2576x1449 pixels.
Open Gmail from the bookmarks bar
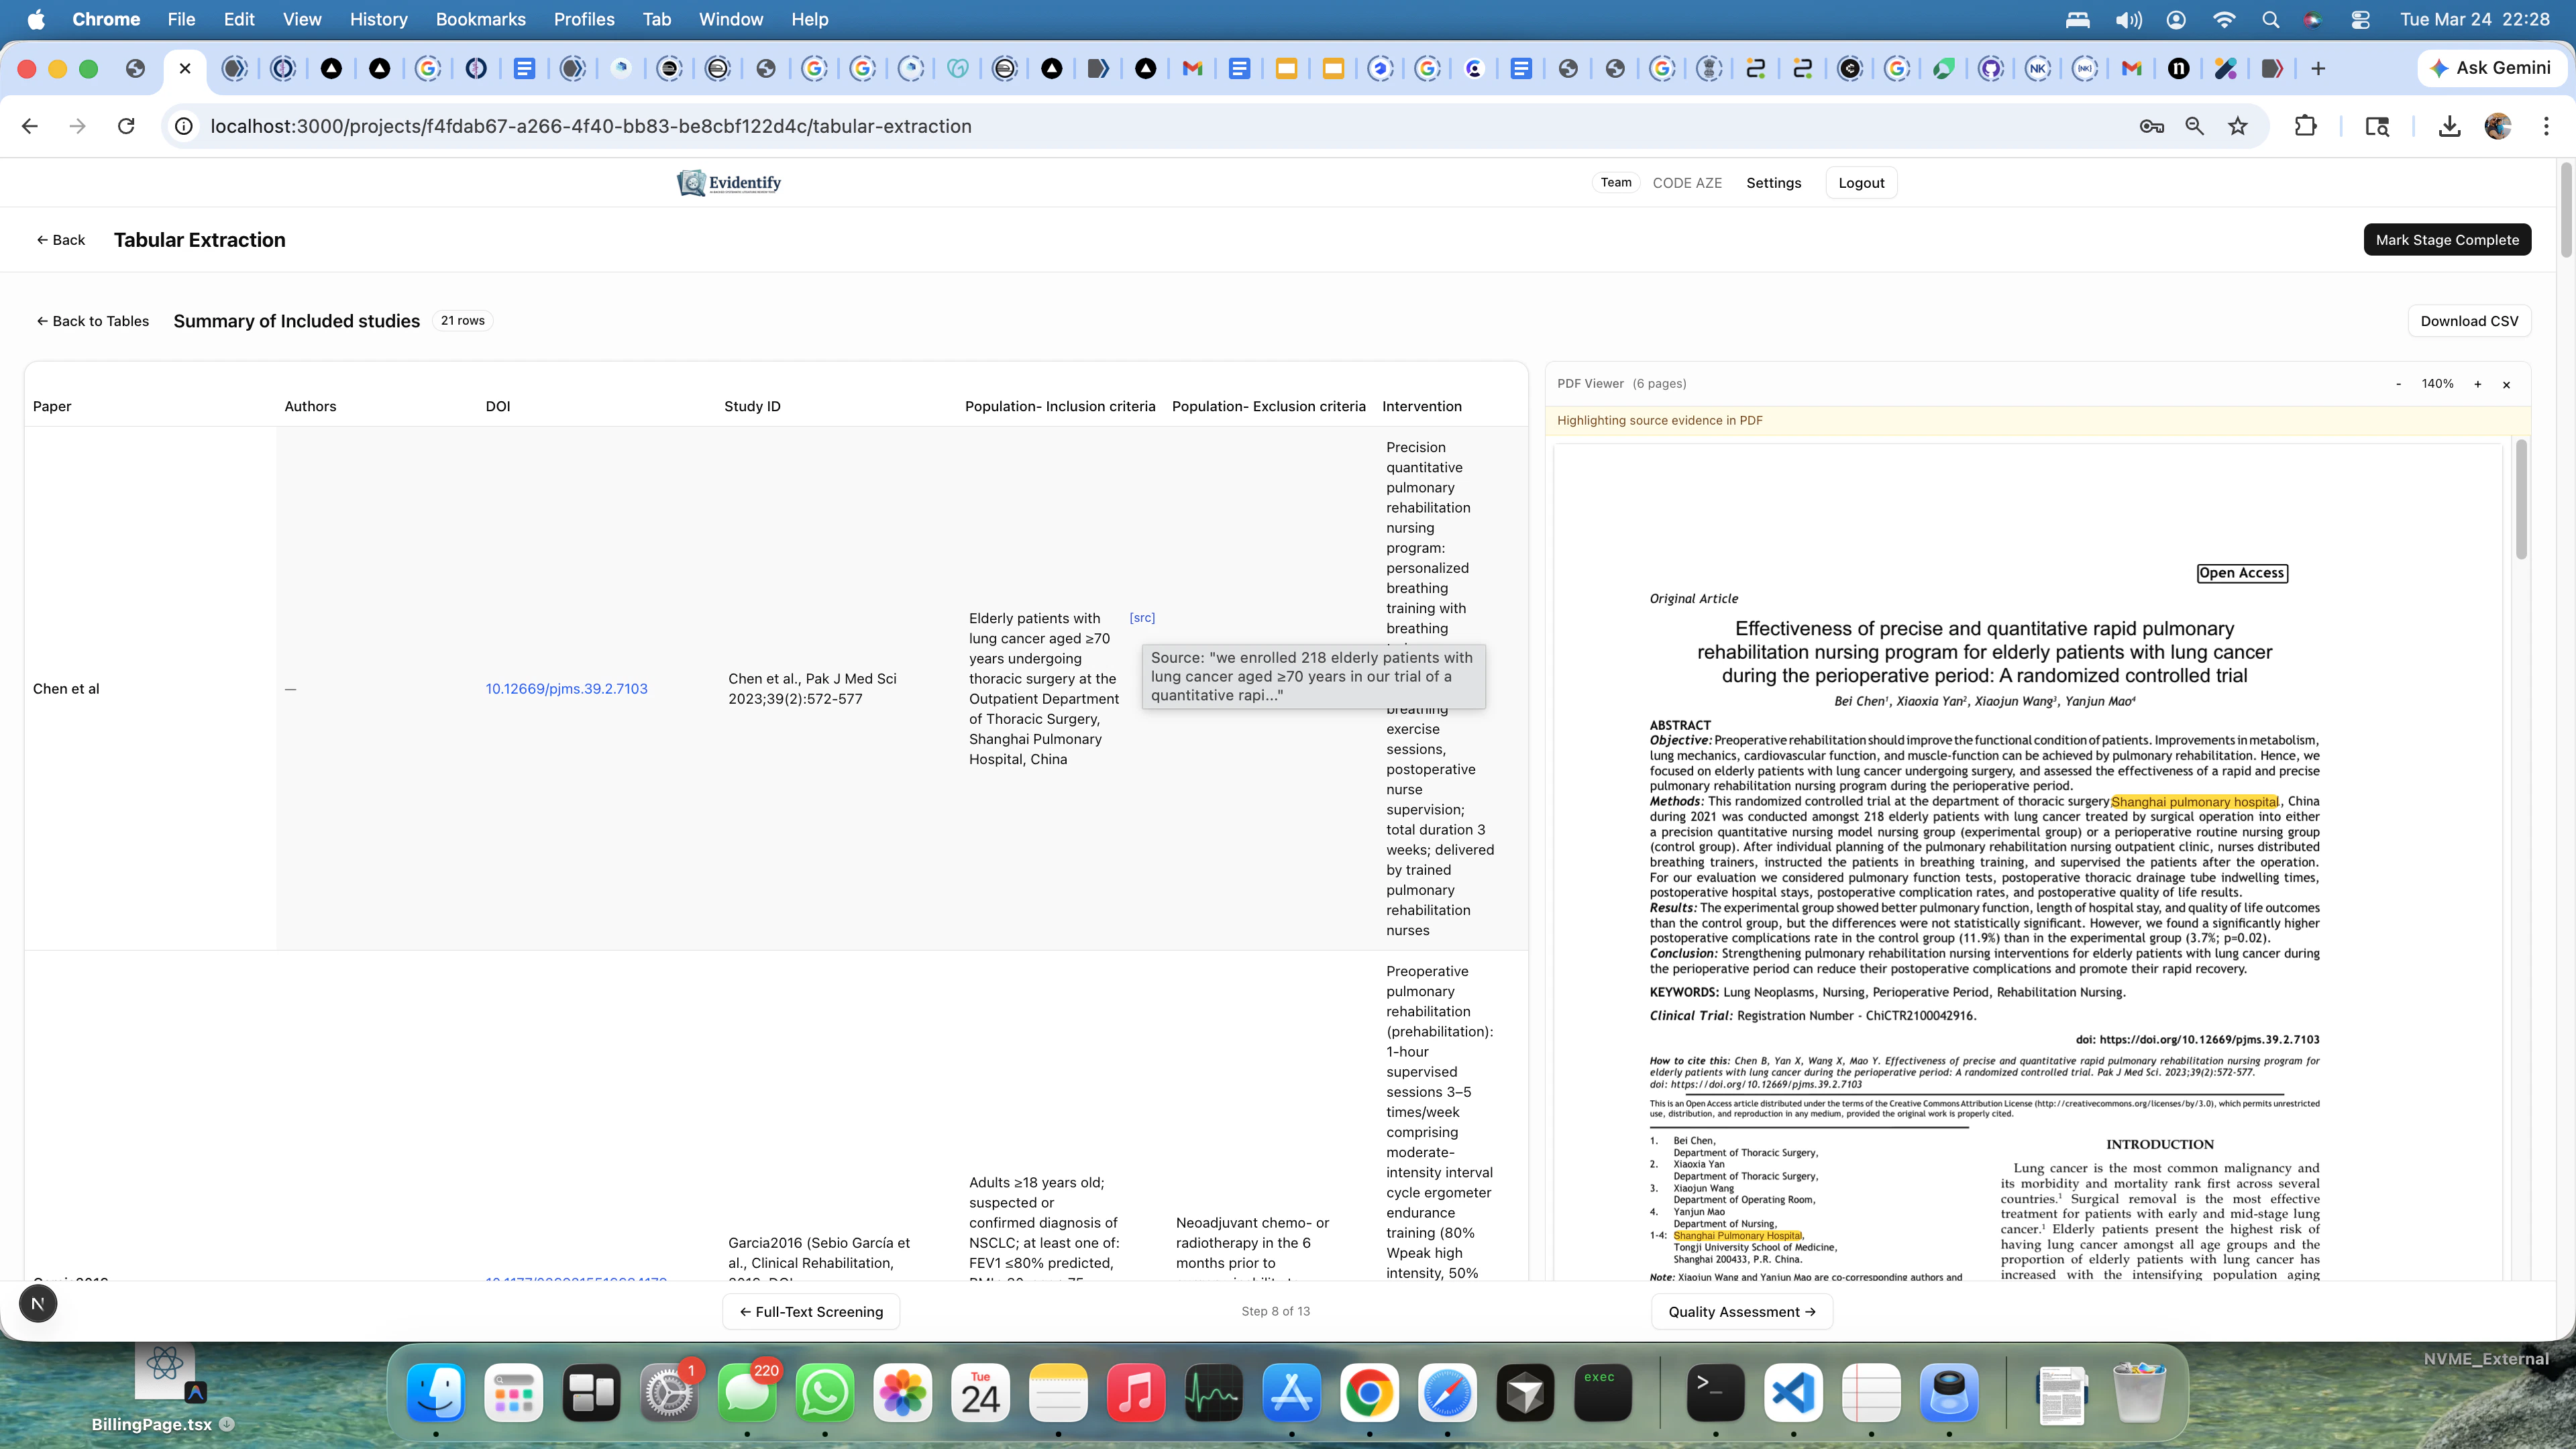[x=1192, y=68]
